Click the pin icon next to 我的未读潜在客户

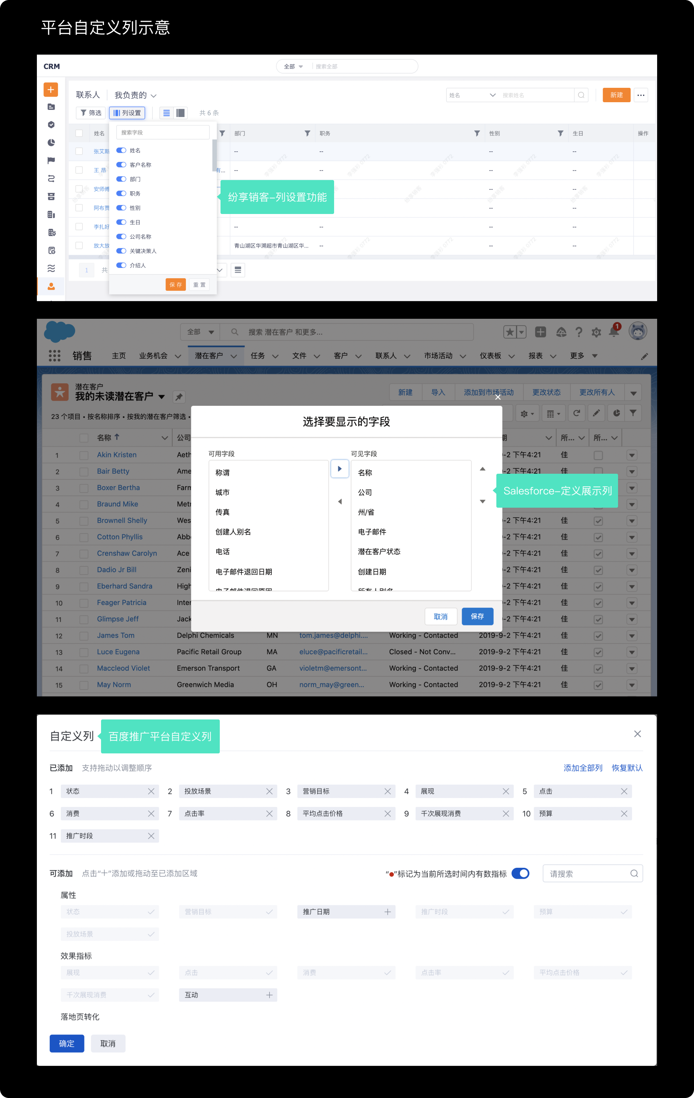(179, 397)
